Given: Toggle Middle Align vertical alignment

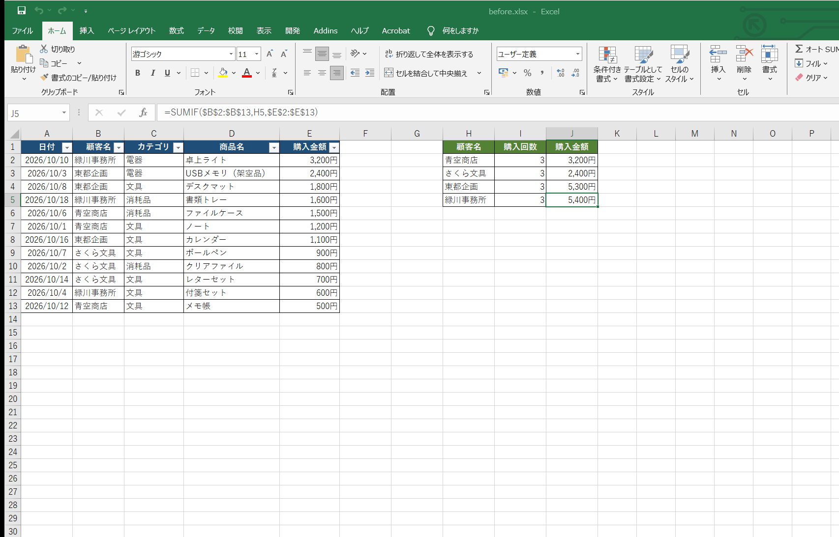Looking at the screenshot, I should click(322, 54).
